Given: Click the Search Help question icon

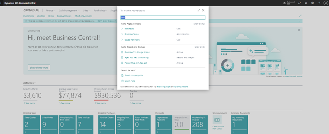Looking at the screenshot, I should pos(122,81).
